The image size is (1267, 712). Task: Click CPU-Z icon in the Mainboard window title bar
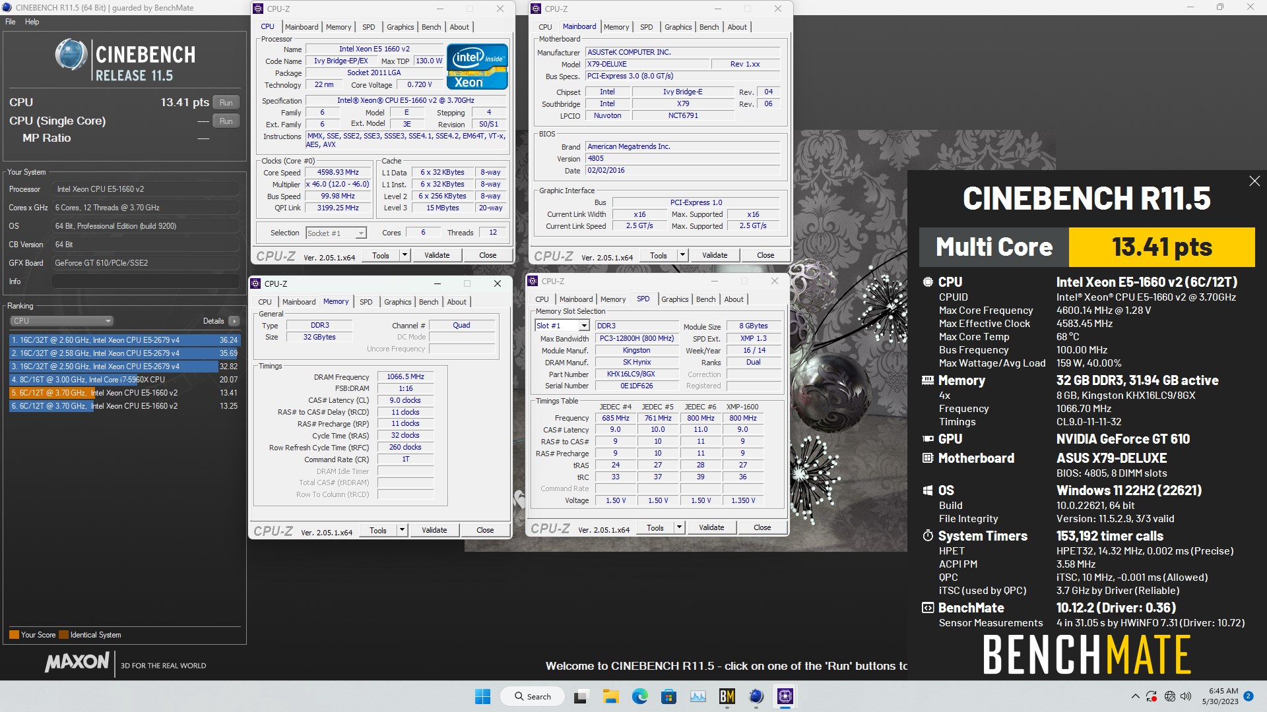coord(536,9)
